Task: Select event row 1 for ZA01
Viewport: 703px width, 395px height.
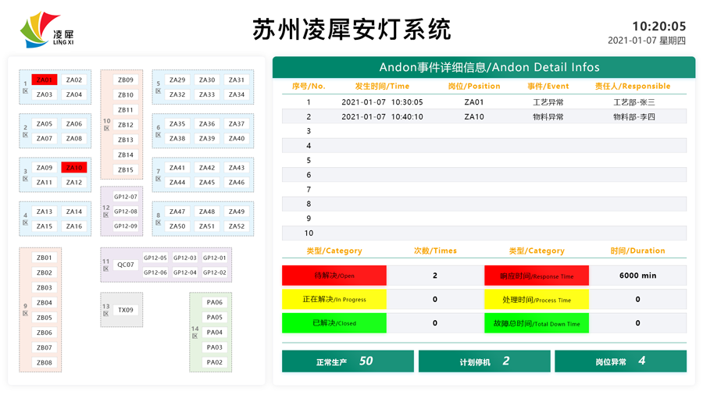Action: [x=484, y=102]
